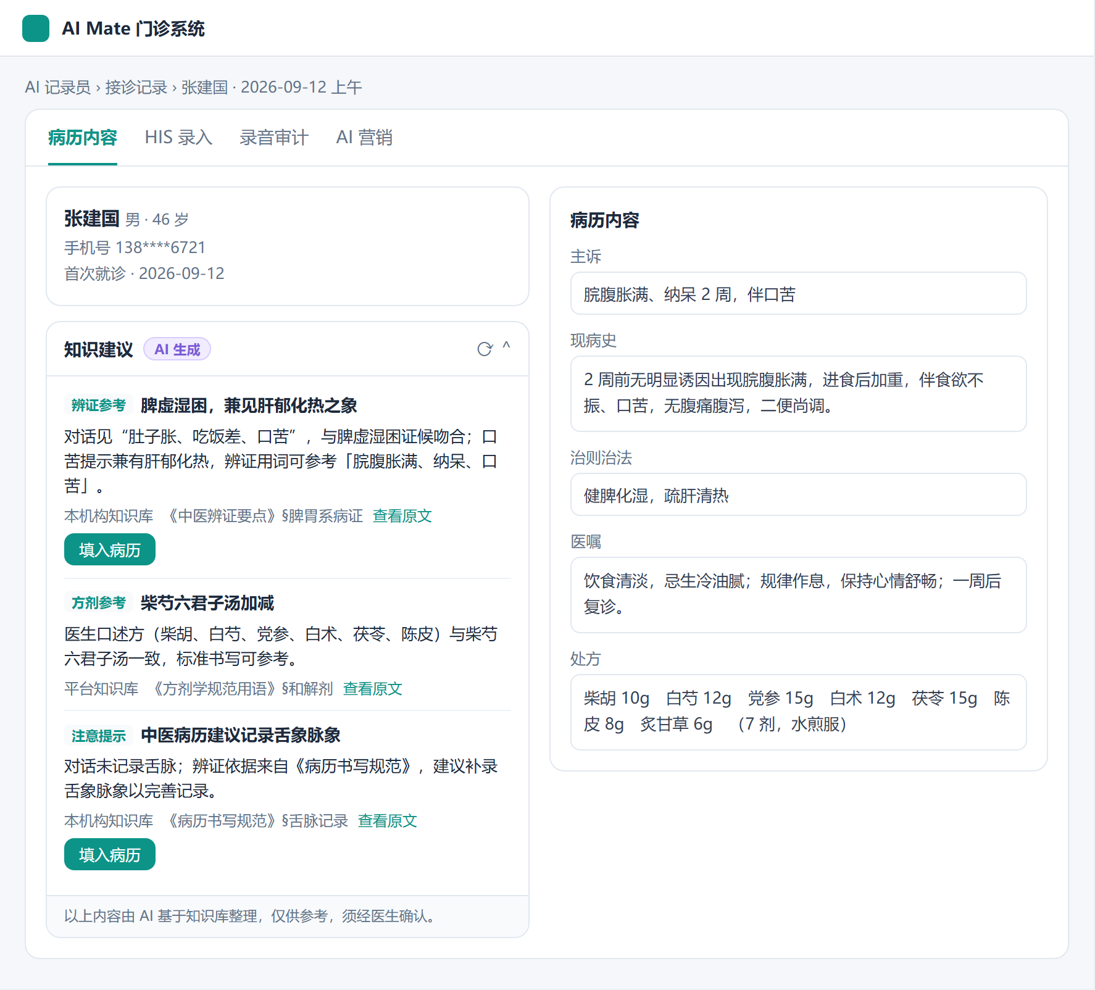Image resolution: width=1095 pixels, height=990 pixels.
Task: Edit the 处方 prescription field
Action: (x=799, y=712)
